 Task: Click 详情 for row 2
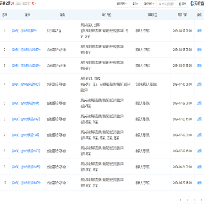click(199, 50)
